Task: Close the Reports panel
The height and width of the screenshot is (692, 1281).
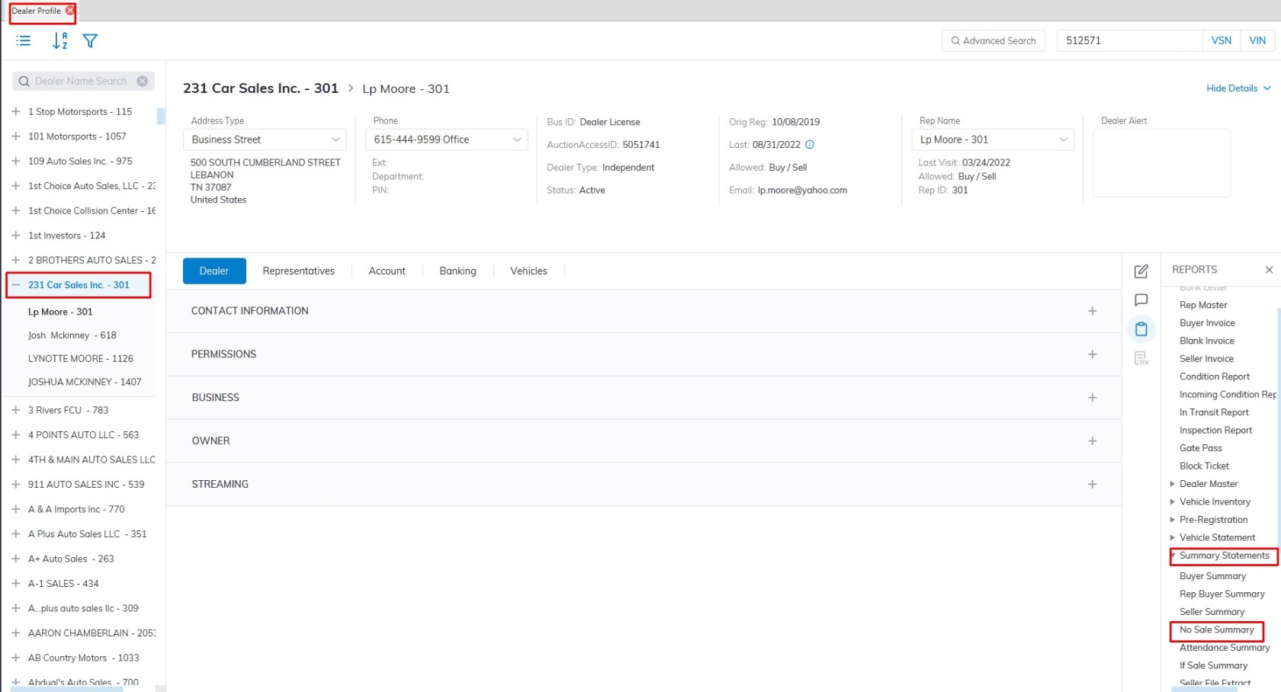Action: [1269, 270]
